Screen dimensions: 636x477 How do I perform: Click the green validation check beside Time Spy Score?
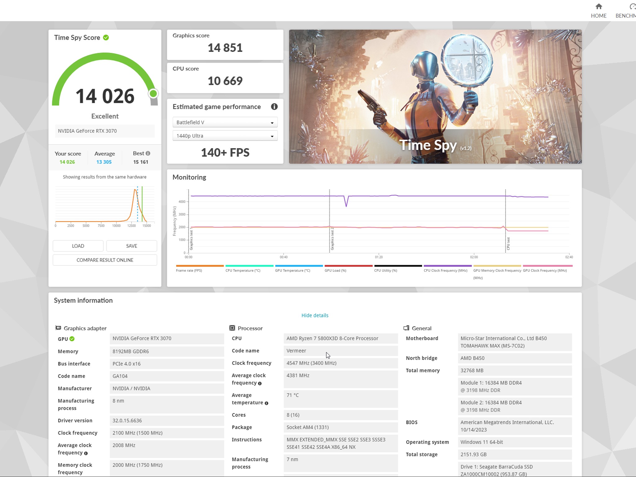click(x=106, y=38)
